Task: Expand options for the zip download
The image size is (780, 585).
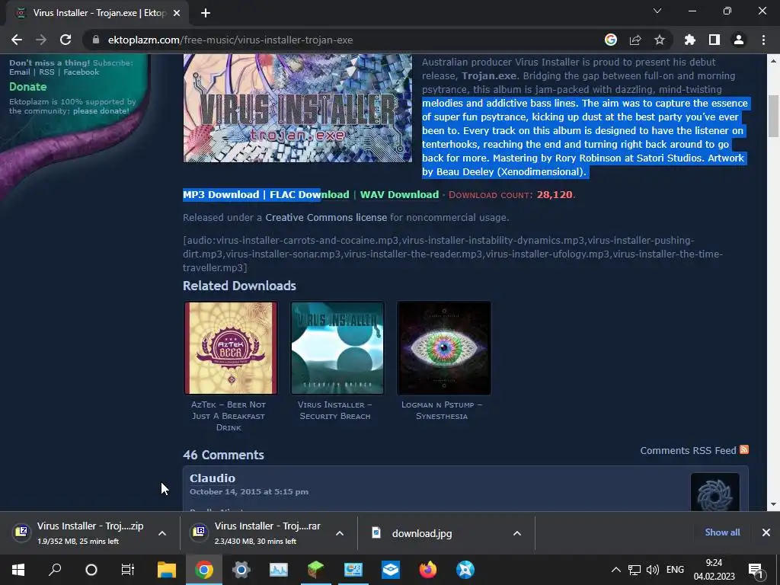Action: 162,533
